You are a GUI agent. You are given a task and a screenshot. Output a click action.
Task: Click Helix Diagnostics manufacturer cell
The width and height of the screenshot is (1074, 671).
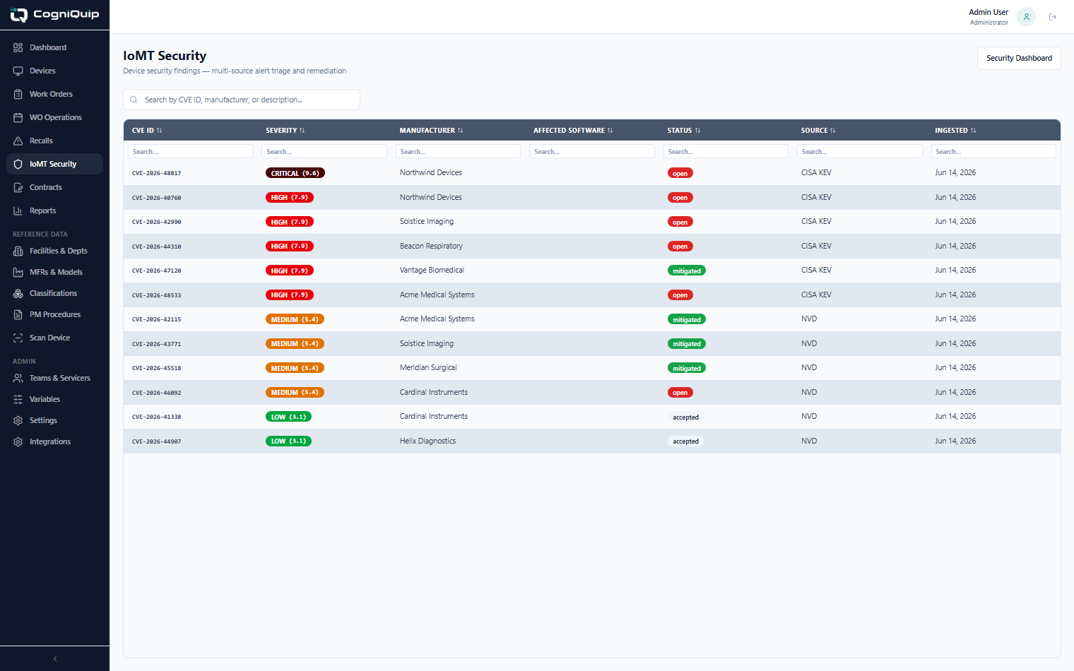point(427,441)
